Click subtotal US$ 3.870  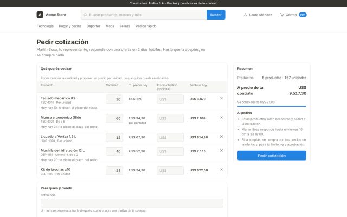click(197, 99)
